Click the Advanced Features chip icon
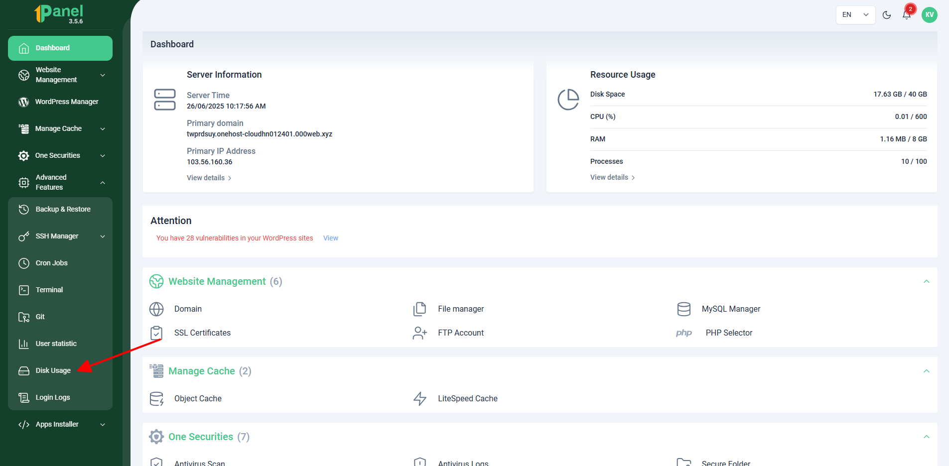 click(x=24, y=183)
